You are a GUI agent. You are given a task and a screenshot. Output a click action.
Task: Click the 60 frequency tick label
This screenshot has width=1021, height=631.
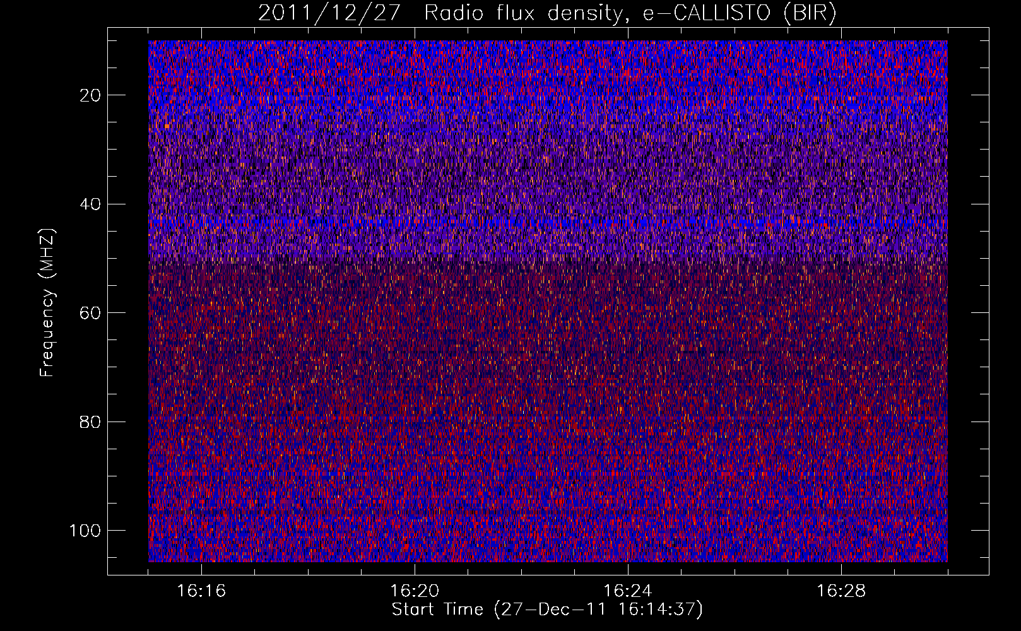[91, 313]
